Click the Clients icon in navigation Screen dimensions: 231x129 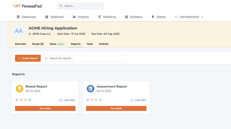[153, 17]
